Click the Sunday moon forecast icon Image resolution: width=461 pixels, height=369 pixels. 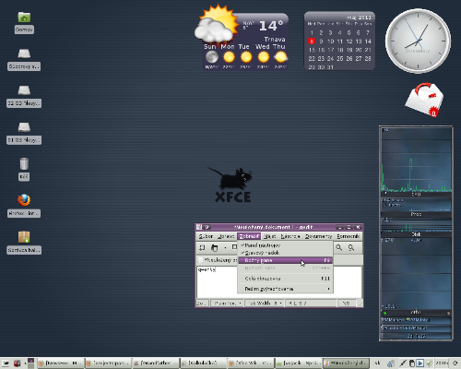click(x=212, y=57)
